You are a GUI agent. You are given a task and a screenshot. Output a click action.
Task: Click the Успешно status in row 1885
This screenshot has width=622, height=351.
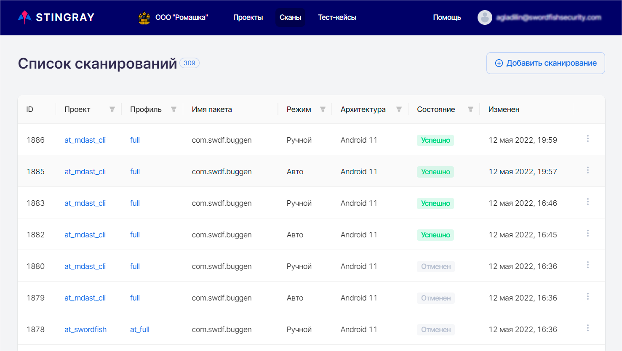[x=435, y=172]
